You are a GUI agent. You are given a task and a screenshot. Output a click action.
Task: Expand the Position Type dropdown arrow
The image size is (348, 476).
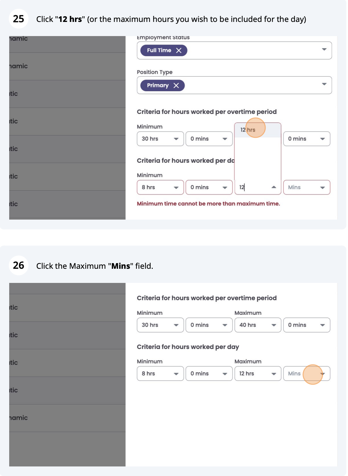324,84
